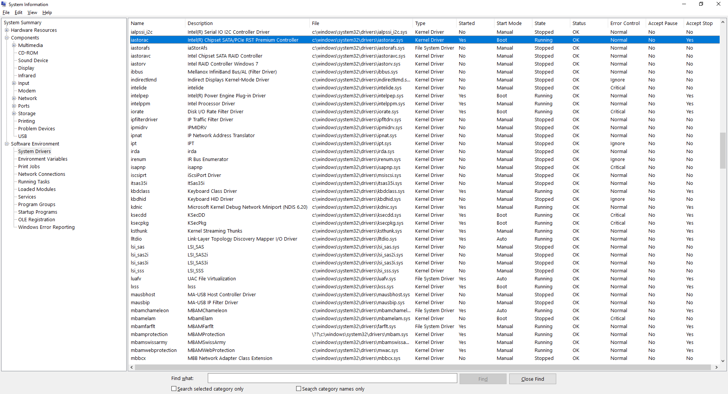The width and height of the screenshot is (728, 394).
Task: Open the Help menu
Action: (x=47, y=13)
